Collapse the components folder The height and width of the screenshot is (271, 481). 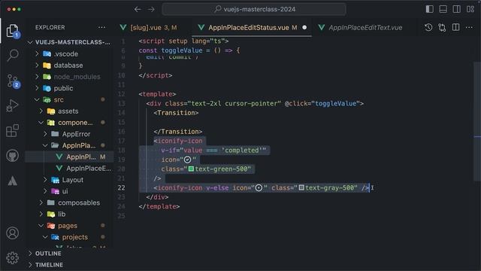click(69, 123)
